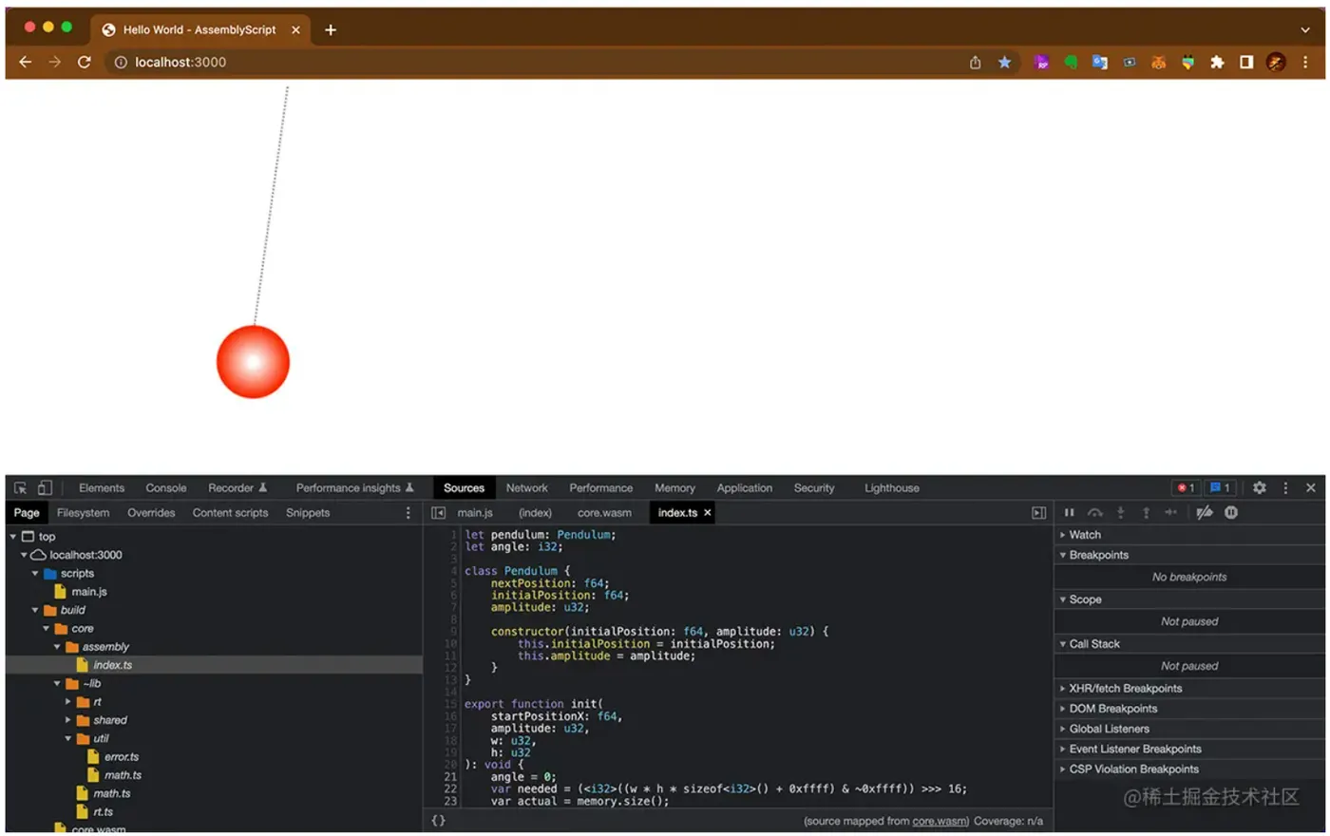The image size is (1330, 836).
Task: Go back to the previous page
Action: point(26,62)
